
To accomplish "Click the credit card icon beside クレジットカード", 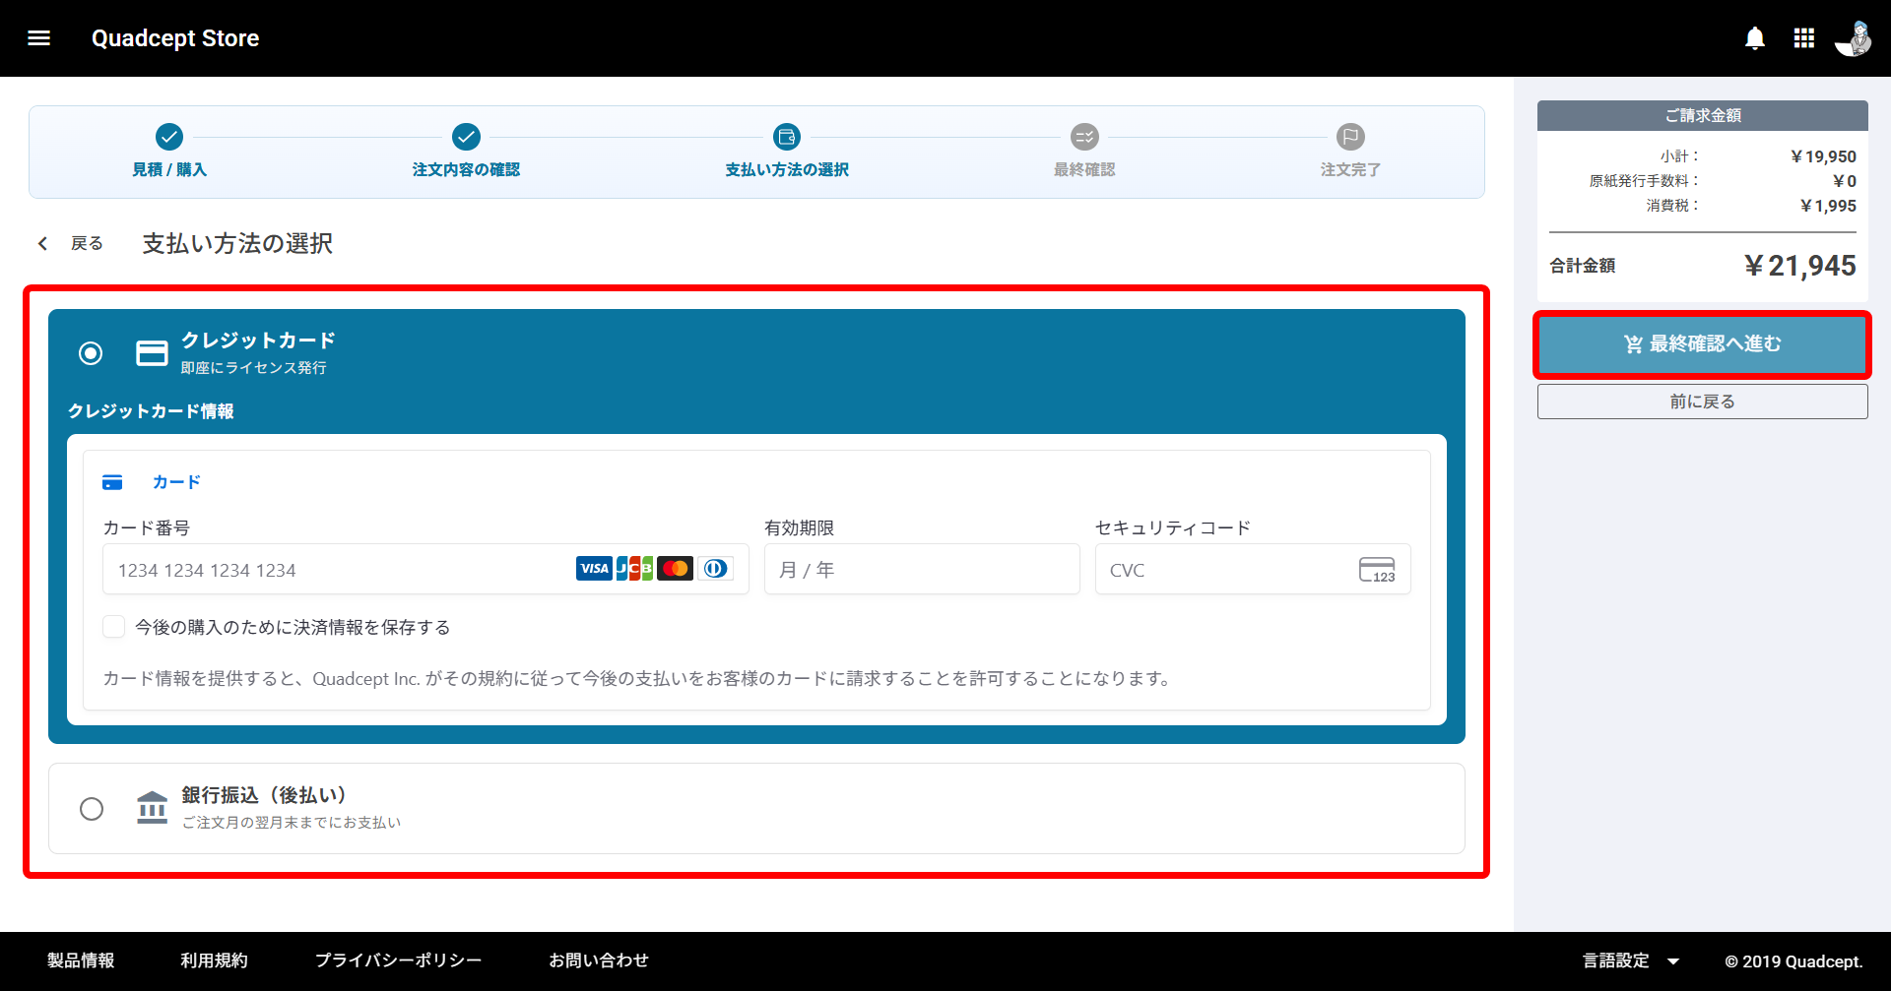I will click(152, 352).
